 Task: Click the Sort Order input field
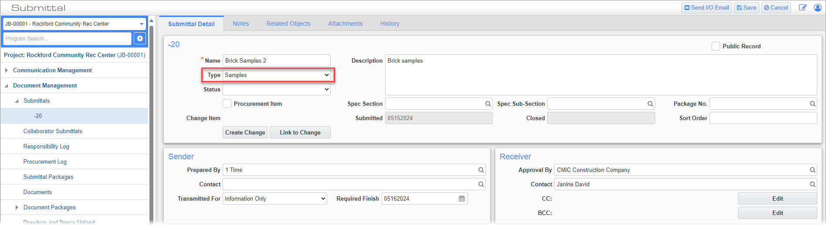[x=763, y=118]
